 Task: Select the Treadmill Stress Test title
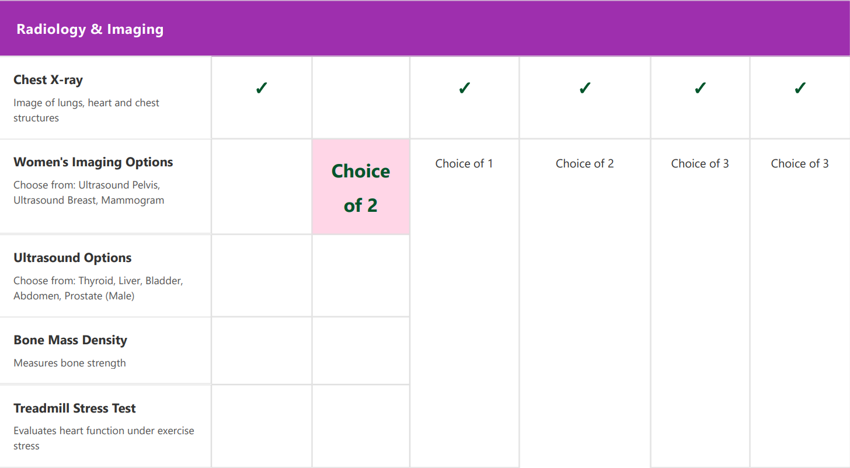coord(75,408)
